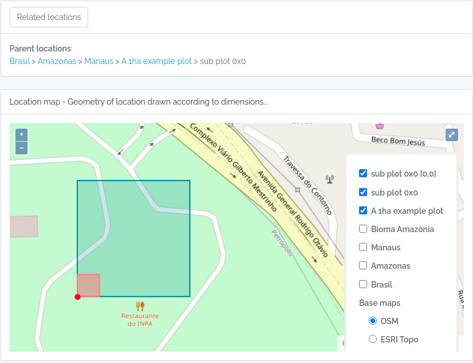Click the red point marker on map
The height and width of the screenshot is (363, 473).
pyautogui.click(x=77, y=297)
